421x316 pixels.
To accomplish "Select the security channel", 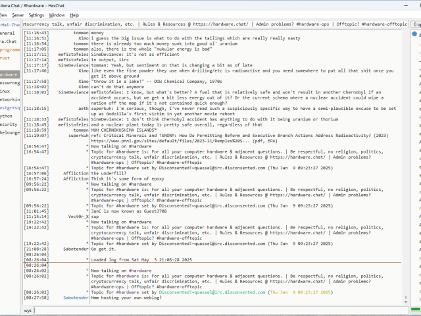I will [9, 124].
